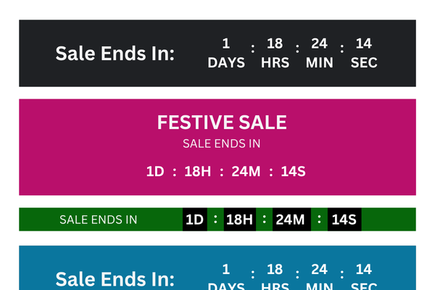Click the black 14S box in green bar

(x=344, y=220)
